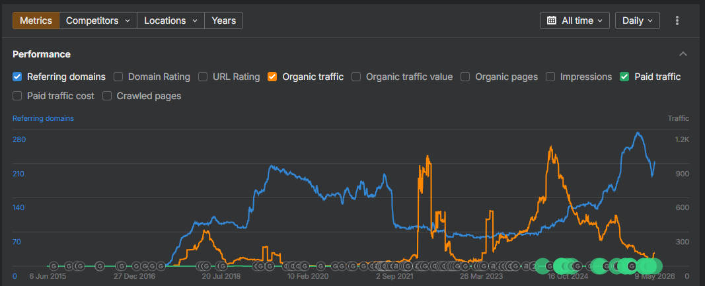Screen dimensions: 705x286
Task: Enable the Domain Rating checkbox
Action: [118, 77]
